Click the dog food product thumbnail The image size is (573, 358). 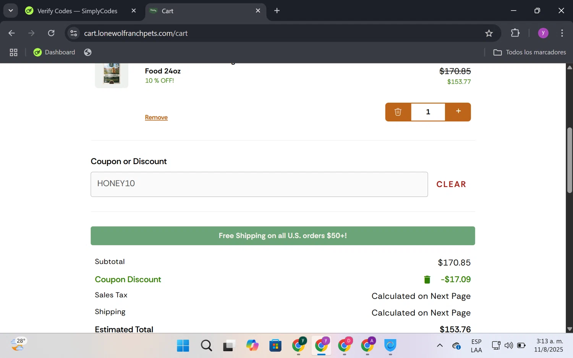click(x=112, y=75)
